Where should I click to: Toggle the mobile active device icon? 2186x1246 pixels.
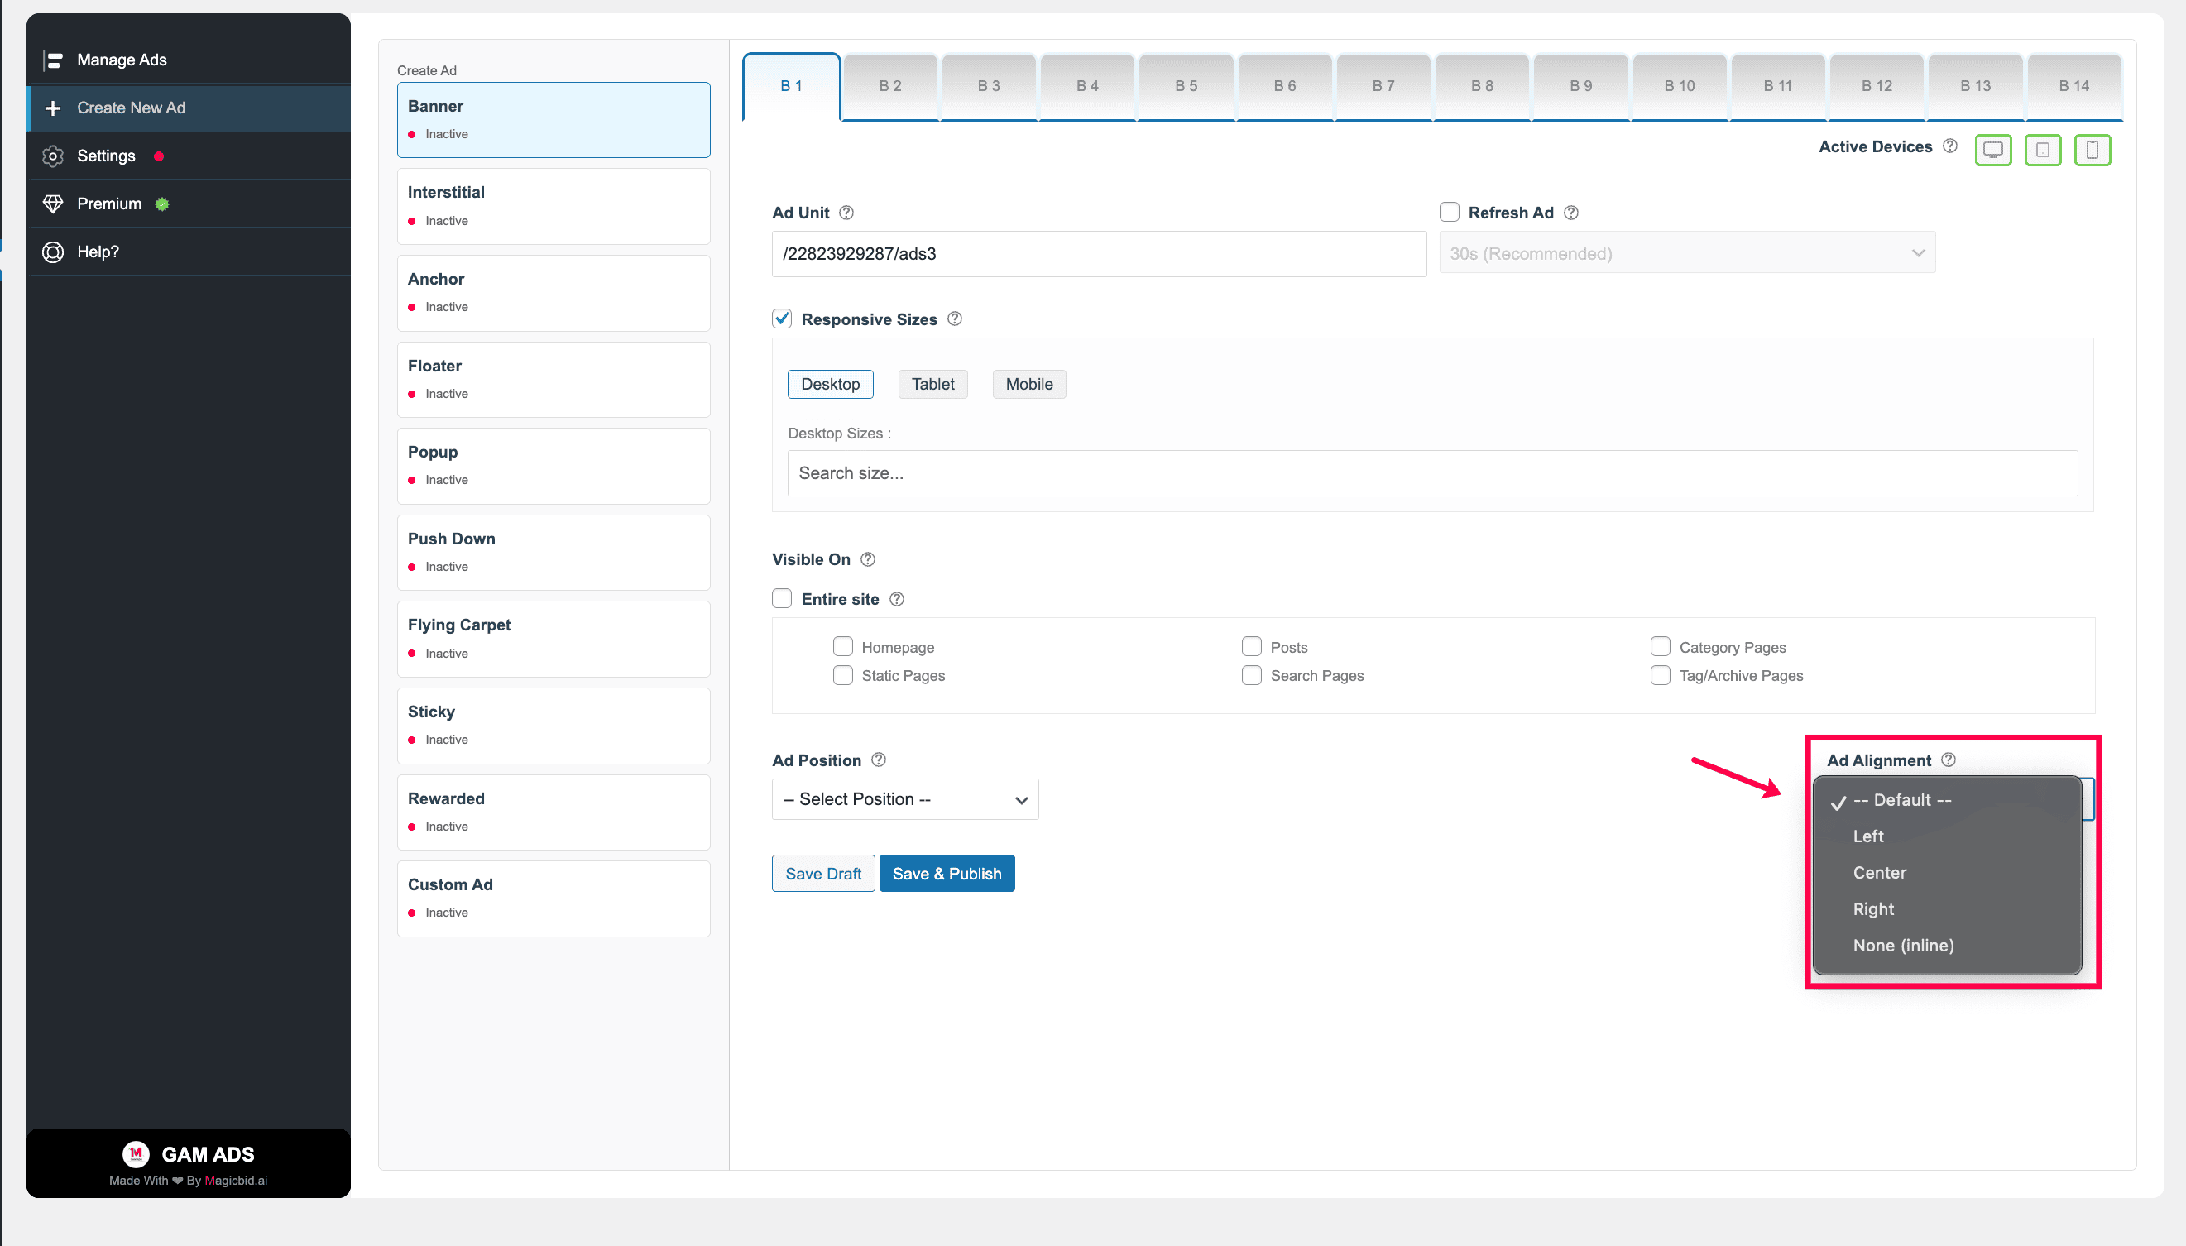2092,150
